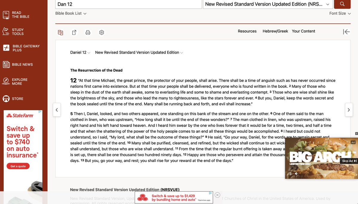Expand the passage version name dropdown
The height and width of the screenshot is (204, 358).
coord(139,52)
